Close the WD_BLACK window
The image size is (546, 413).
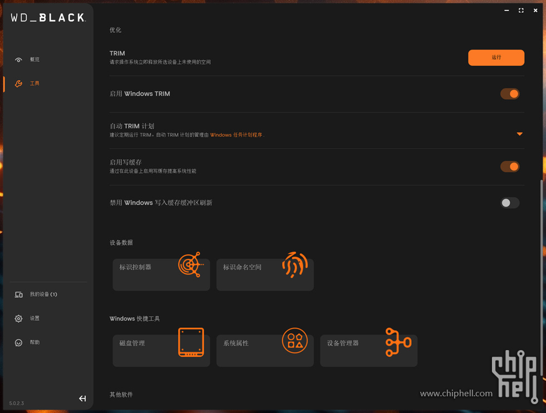[x=535, y=11]
